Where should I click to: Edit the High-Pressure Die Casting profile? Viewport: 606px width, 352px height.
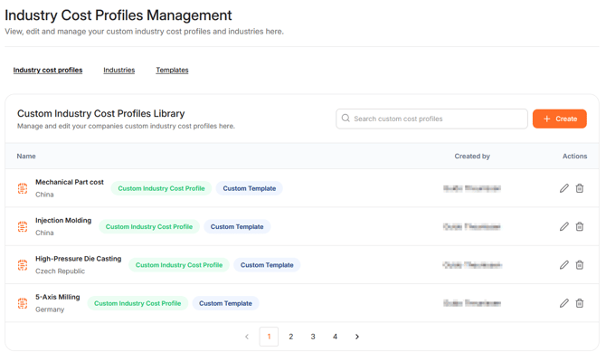click(563, 265)
